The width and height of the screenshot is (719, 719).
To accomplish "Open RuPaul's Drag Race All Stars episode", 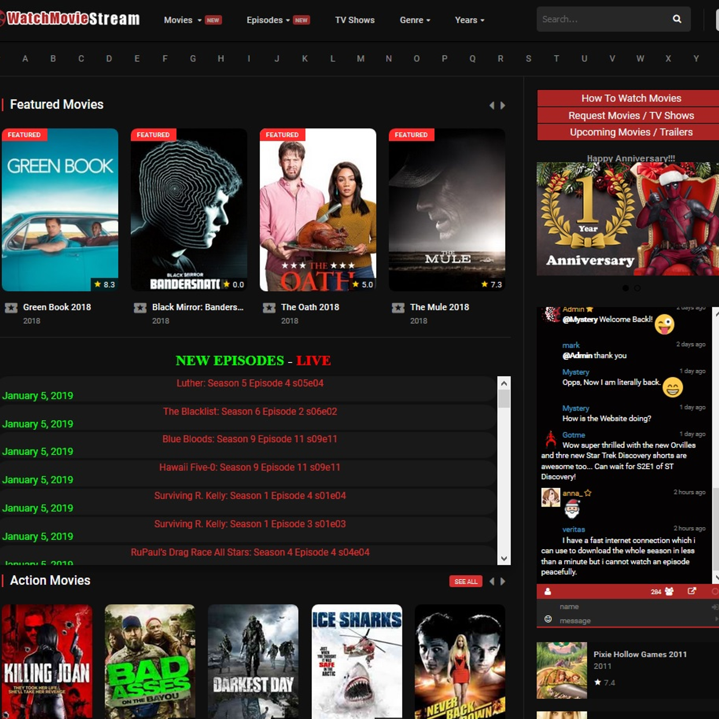I will pos(250,552).
